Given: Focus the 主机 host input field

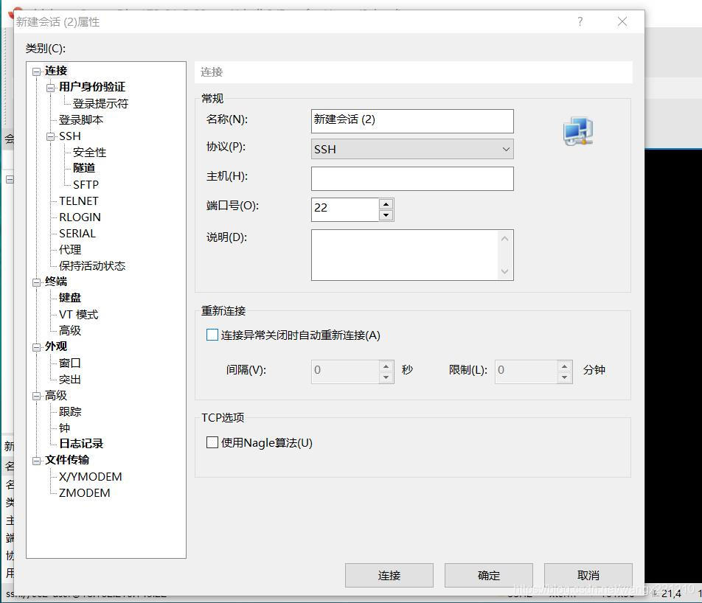Looking at the screenshot, I should click(x=412, y=178).
